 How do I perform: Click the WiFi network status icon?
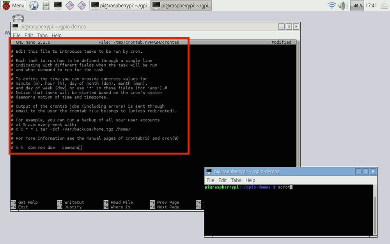331,5
